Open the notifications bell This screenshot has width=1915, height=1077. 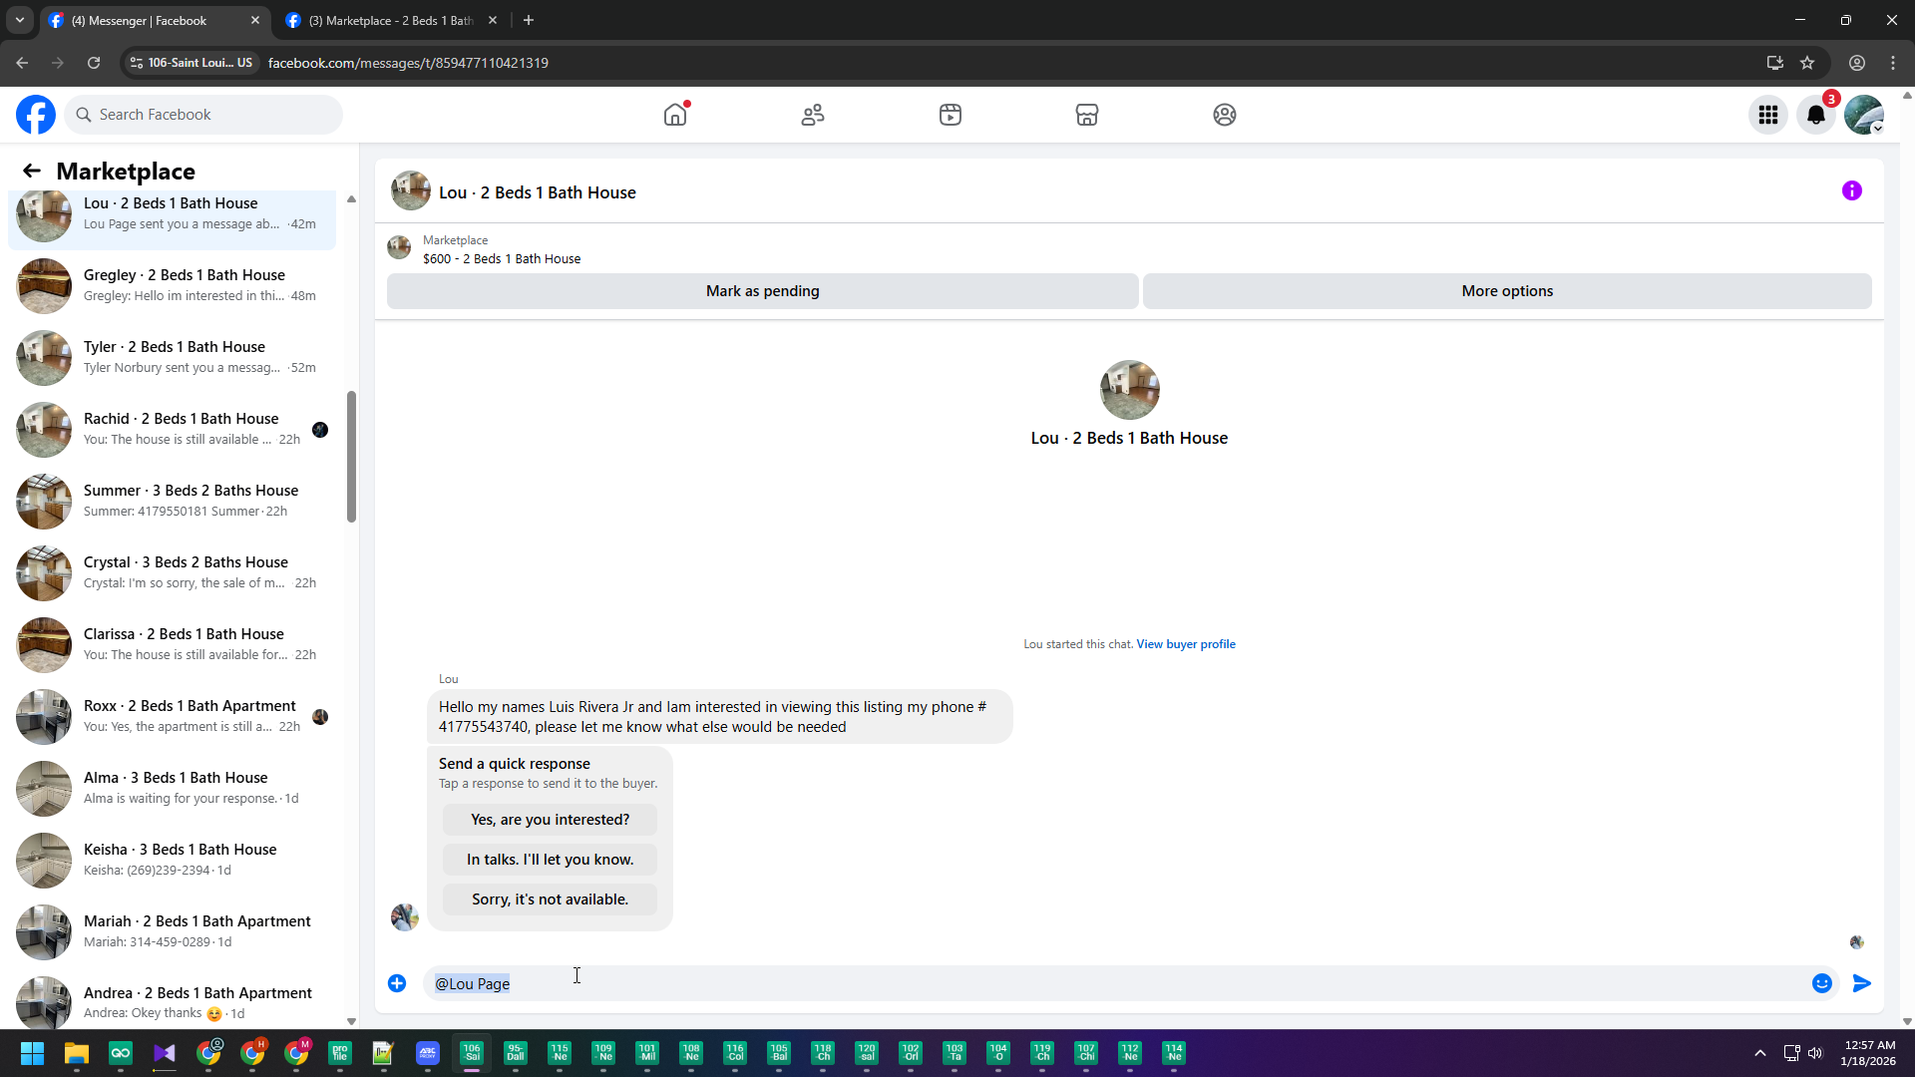(x=1816, y=115)
